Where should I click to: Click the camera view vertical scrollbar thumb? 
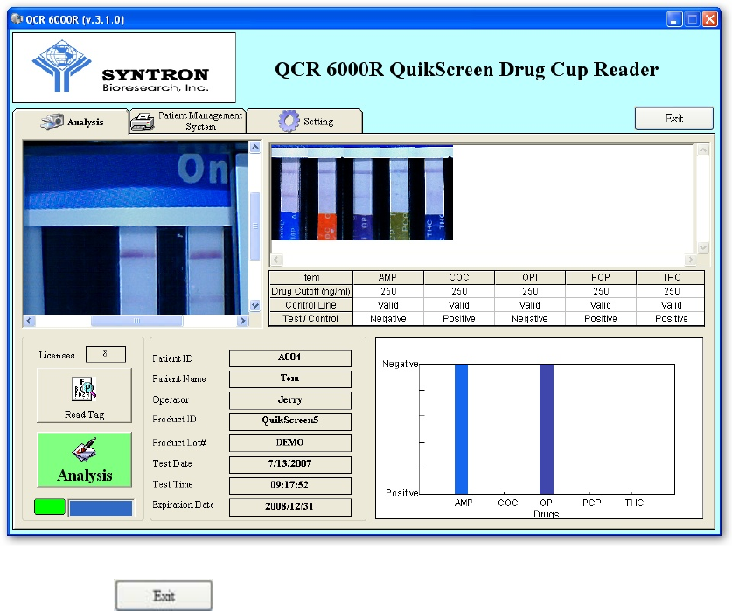click(x=254, y=226)
